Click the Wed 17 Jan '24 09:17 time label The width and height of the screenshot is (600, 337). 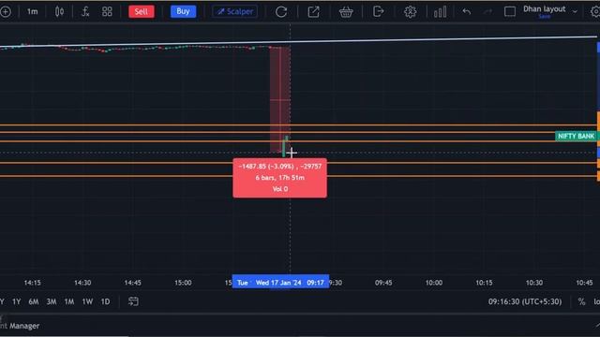[x=280, y=283]
